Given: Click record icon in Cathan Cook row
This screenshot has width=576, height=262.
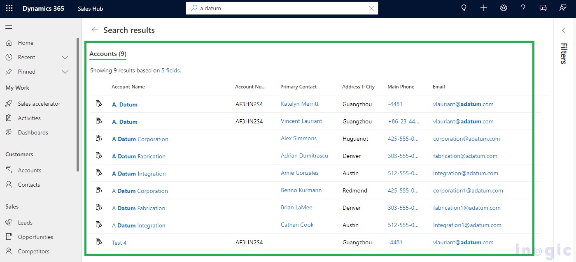Looking at the screenshot, I should click(98, 225).
